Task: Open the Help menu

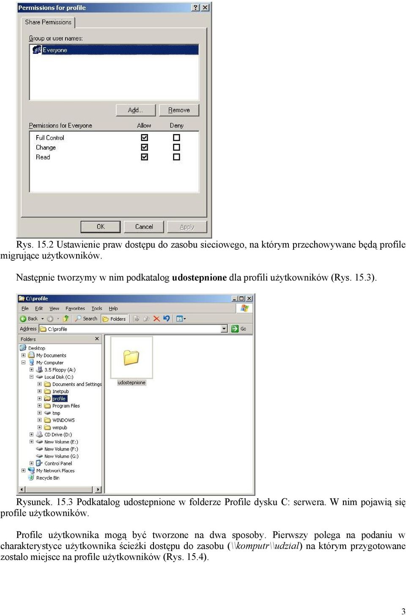Action: pos(113,309)
